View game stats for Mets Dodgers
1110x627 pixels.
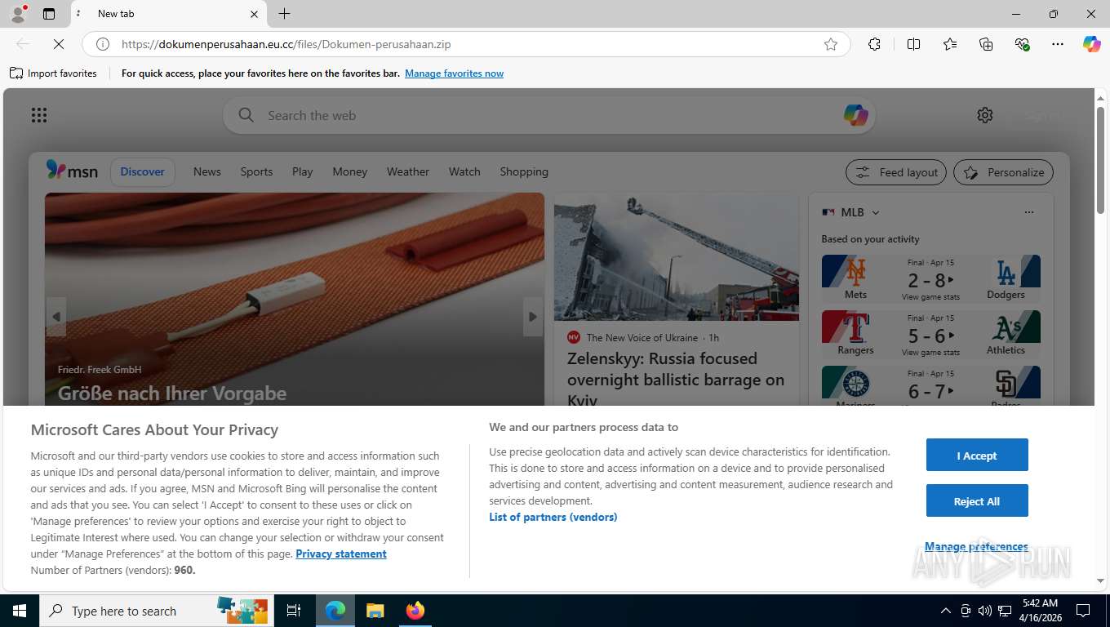(930, 297)
